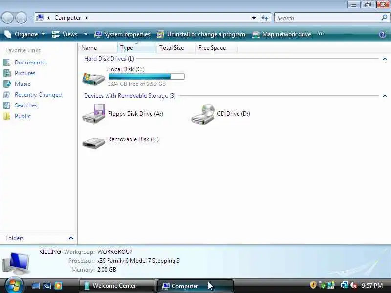Collapse Devices with Removable Storage group
This screenshot has width=391, height=293.
(385, 96)
